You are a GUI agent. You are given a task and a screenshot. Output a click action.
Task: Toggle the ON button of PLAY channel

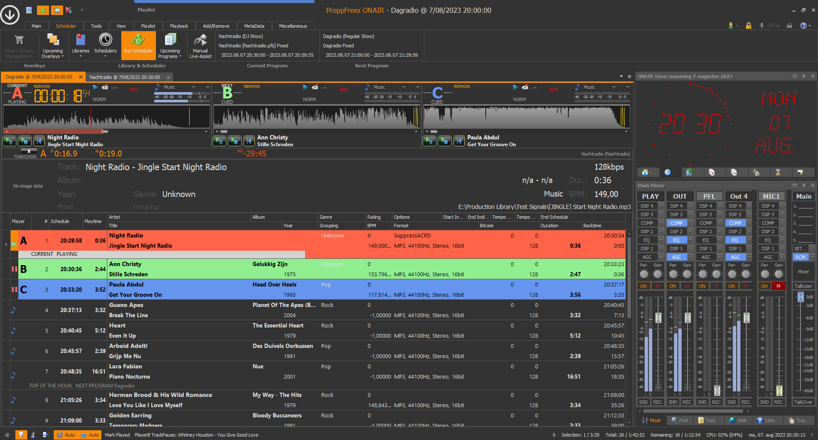[643, 286]
